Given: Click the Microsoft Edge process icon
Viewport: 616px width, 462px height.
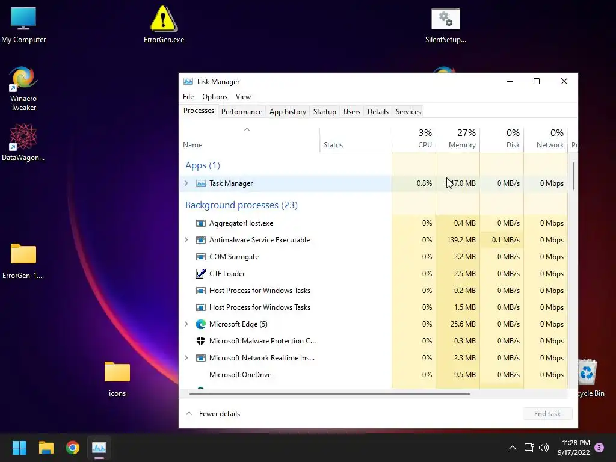Looking at the screenshot, I should click(201, 324).
